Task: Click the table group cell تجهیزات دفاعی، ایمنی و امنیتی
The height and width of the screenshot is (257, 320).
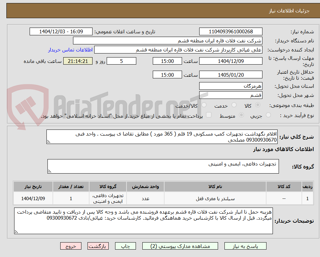Action: (108, 198)
